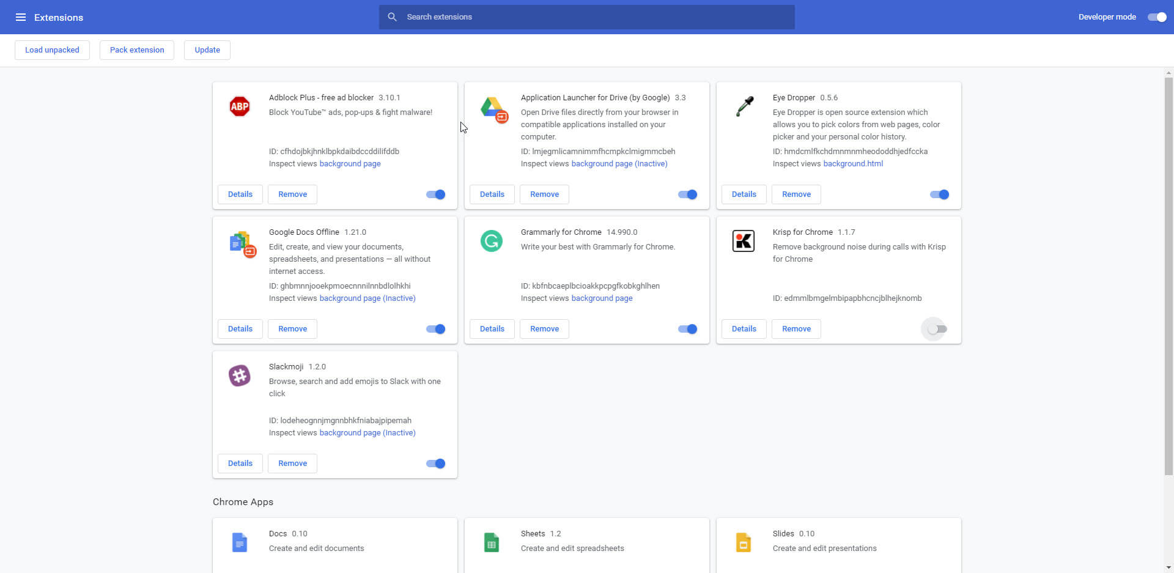Click Slackmoji ID text
Screen dimensions: 1174x573
tap(340, 421)
